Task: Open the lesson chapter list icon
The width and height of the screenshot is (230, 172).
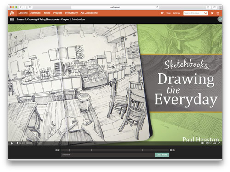Action: click(x=12, y=19)
